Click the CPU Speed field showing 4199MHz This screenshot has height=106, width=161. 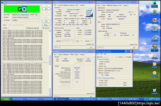pyautogui.click(x=26, y=20)
